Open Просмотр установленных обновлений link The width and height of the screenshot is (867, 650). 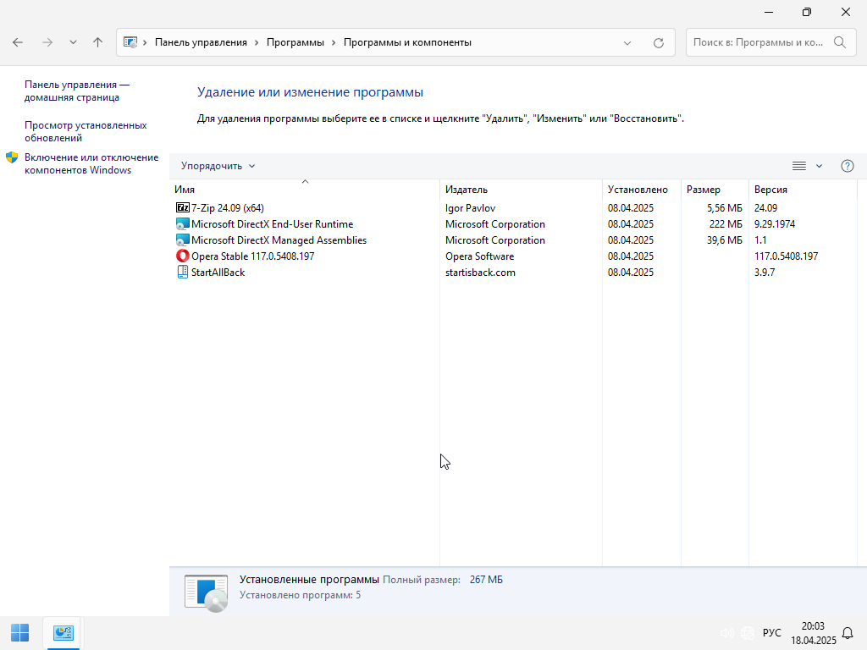pos(86,131)
